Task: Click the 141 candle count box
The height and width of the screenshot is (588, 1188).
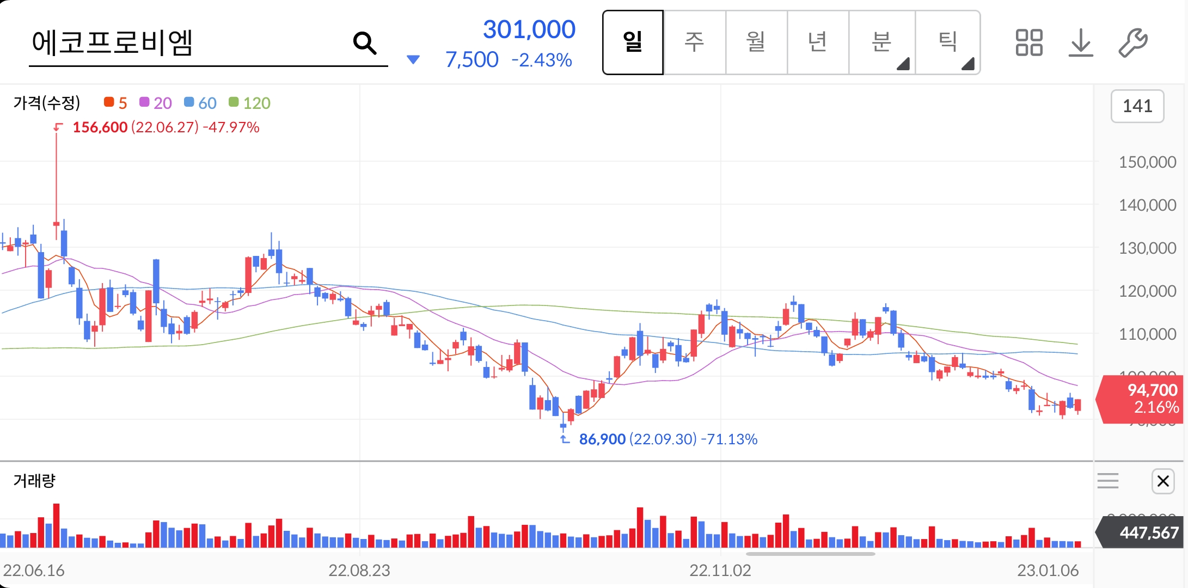Action: click(1137, 106)
